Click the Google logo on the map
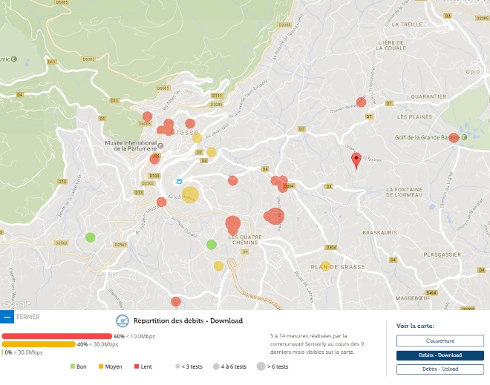Image resolution: width=490 pixels, height=385 pixels. coord(16,303)
